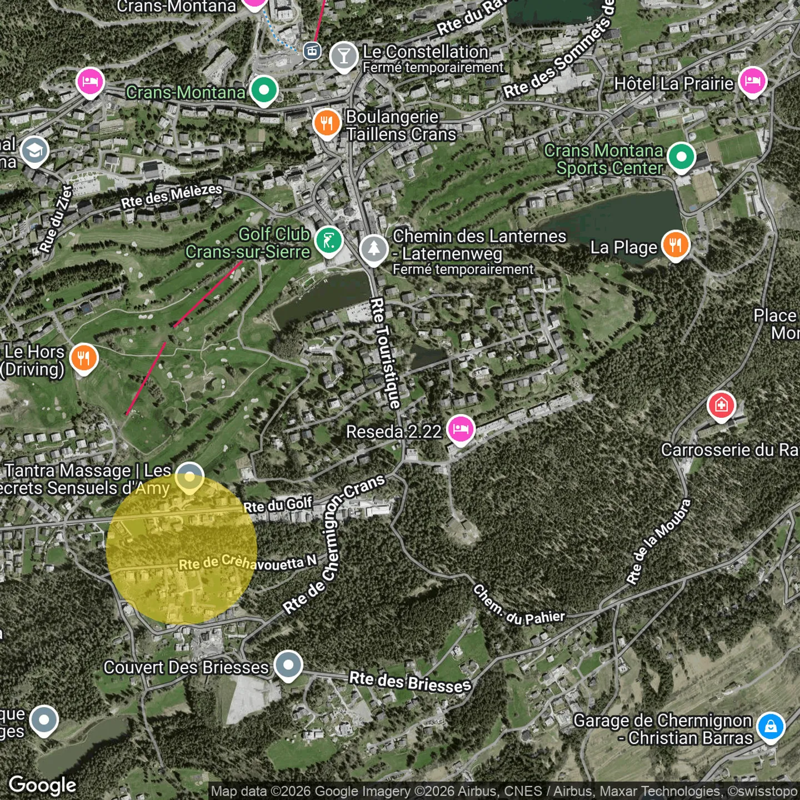Viewport: 800px width, 800px height.
Task: Open the Google logo
Action: click(43, 785)
